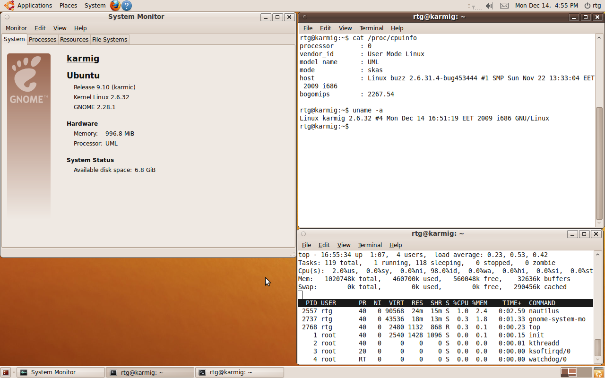Open System Monitor window menu circle icon
Image resolution: width=605 pixels, height=378 pixels.
(7, 17)
